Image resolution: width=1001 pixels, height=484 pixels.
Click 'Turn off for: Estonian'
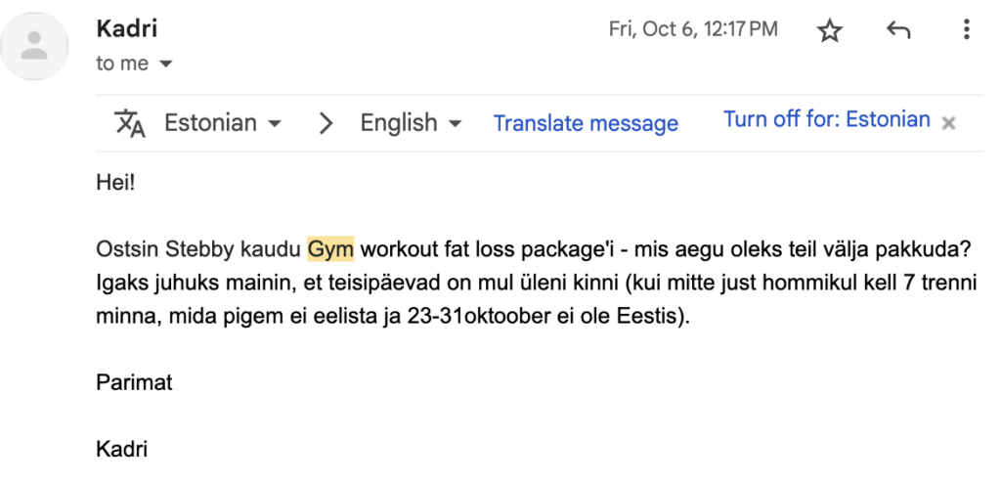(827, 119)
